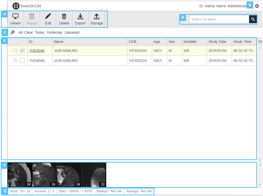Screen dimensions: 263x196
Task: Show only Uploaded studies
Action: click(72, 32)
